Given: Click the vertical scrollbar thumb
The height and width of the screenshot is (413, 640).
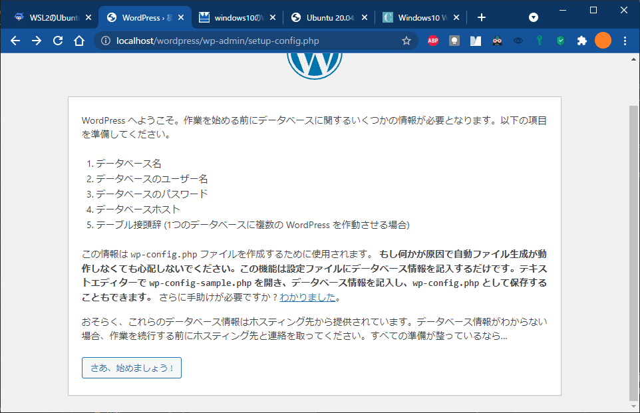Looking at the screenshot, I should [x=633, y=253].
